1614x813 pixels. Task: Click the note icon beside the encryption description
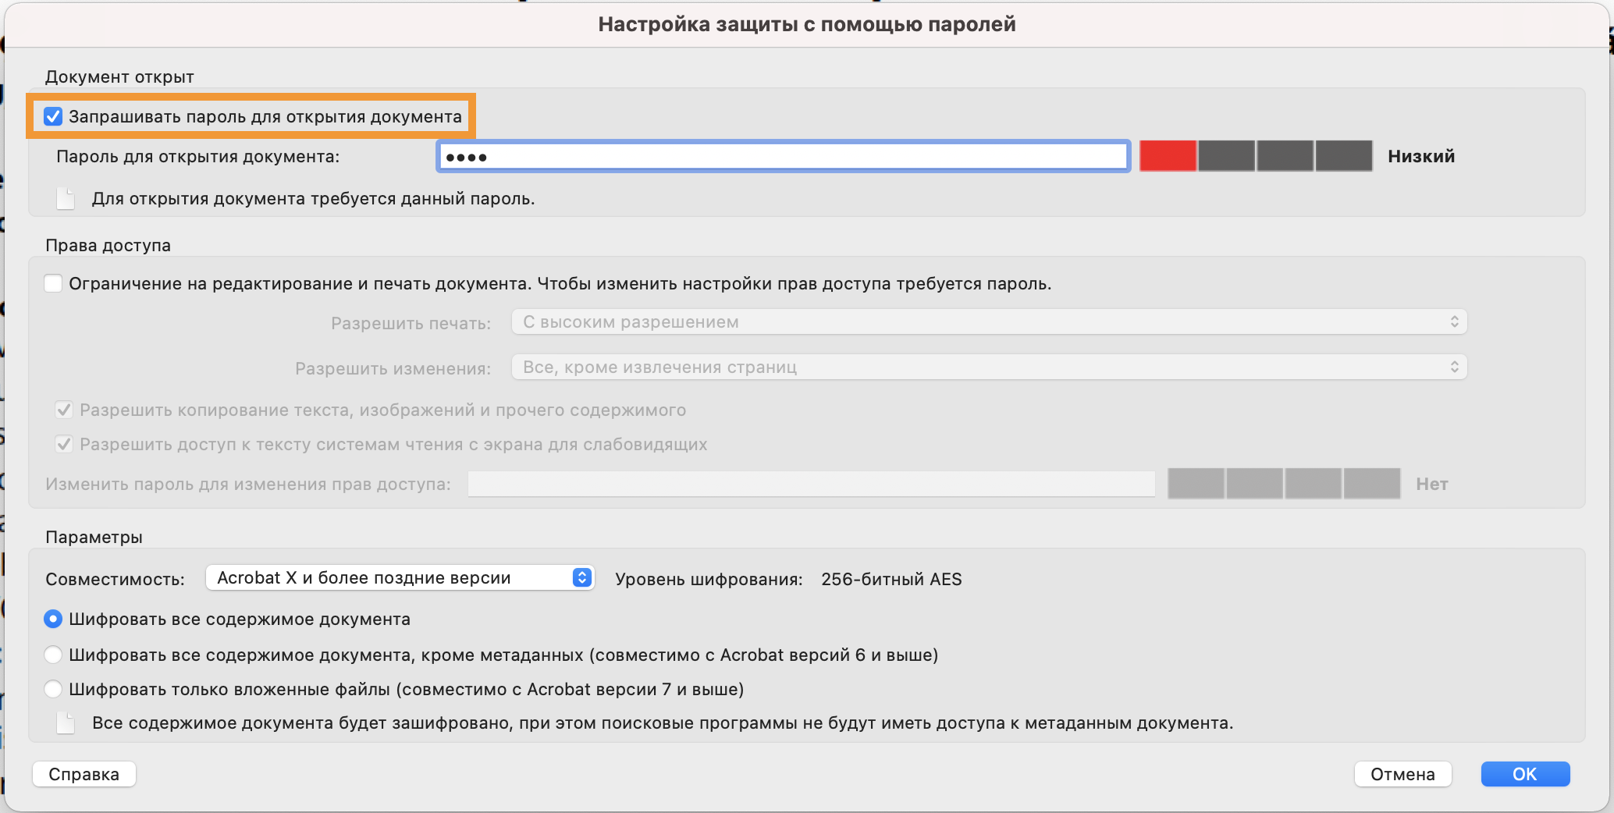coord(66,723)
